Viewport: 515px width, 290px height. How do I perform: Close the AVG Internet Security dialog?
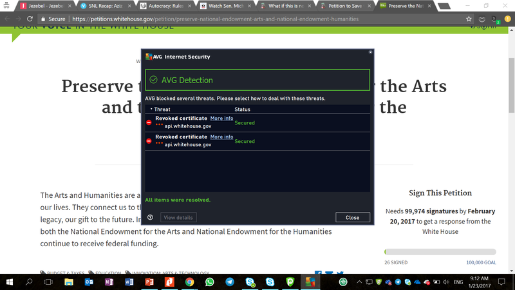click(352, 217)
